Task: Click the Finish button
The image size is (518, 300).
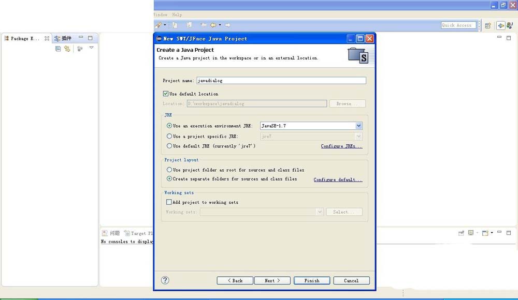Action: pos(312,280)
